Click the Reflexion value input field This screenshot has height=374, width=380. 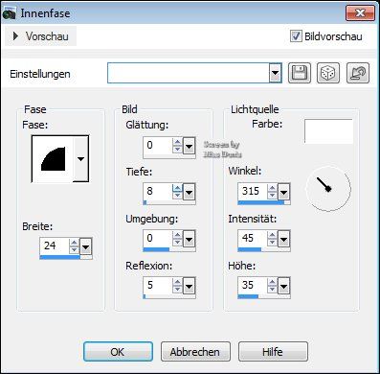pos(158,285)
